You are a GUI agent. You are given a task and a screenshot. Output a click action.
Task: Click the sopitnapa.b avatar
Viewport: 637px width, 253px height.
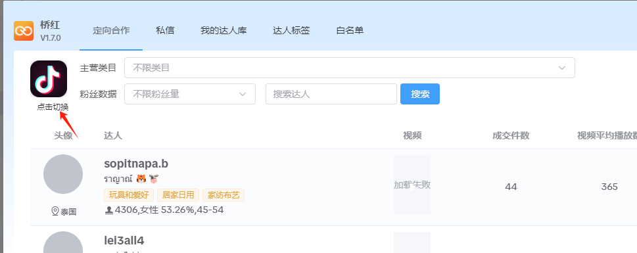click(x=63, y=174)
